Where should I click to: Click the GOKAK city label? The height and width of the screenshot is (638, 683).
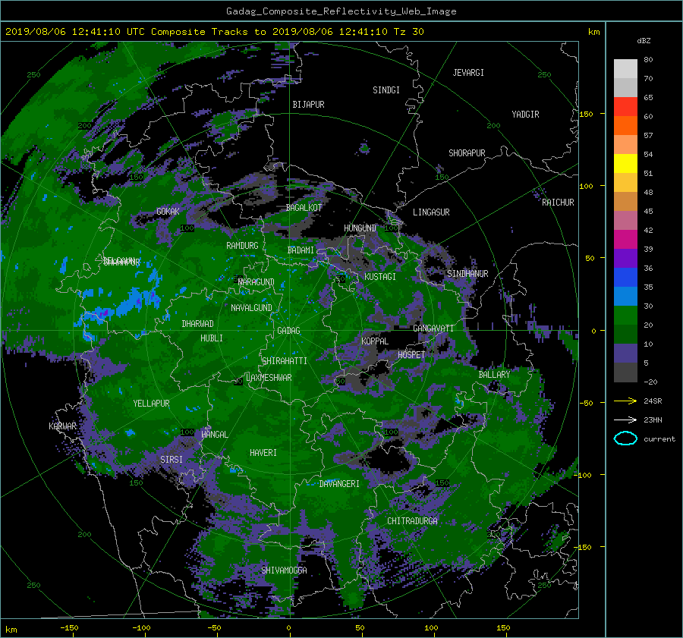pos(168,212)
